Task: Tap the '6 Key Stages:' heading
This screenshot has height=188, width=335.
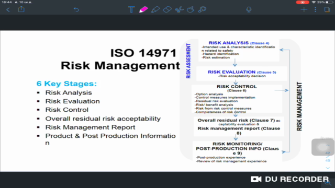Action: pyautogui.click(x=66, y=84)
